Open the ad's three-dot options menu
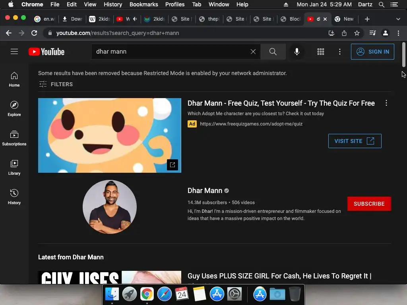The width and height of the screenshot is (407, 305). coord(386,103)
